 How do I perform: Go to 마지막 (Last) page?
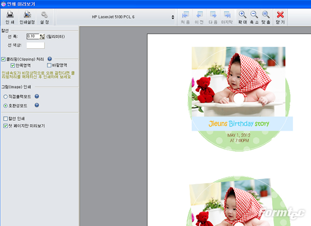click(227, 18)
